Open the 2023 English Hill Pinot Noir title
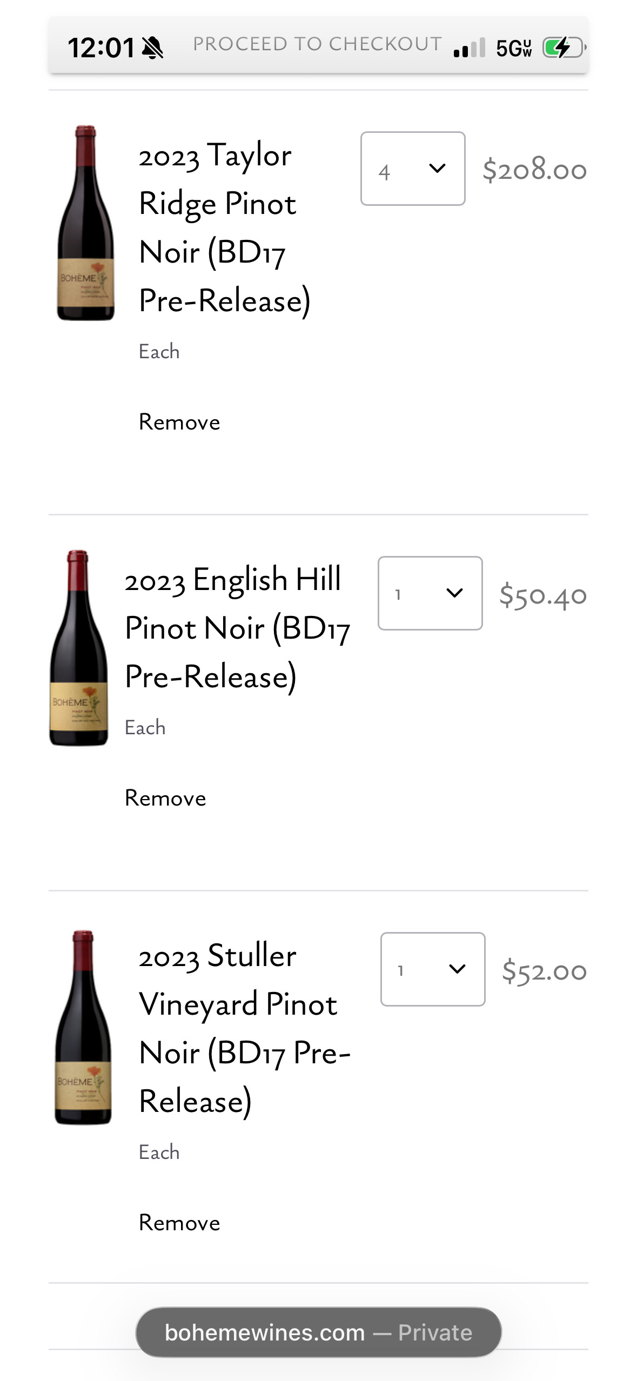Viewport: 637px width, 1381px height. 237,628
